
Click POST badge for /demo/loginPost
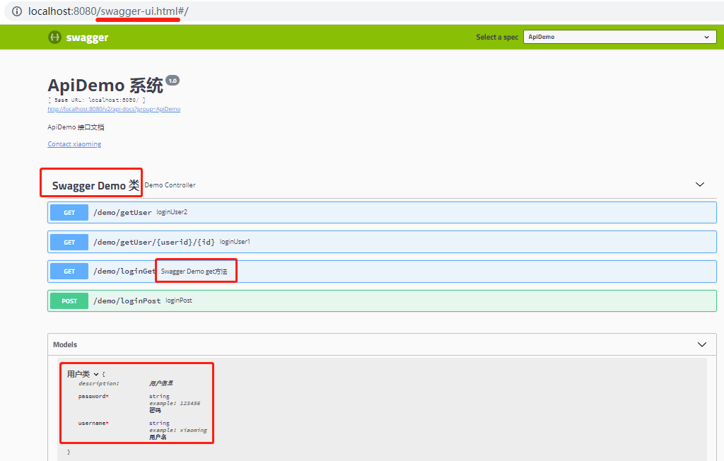(x=69, y=300)
